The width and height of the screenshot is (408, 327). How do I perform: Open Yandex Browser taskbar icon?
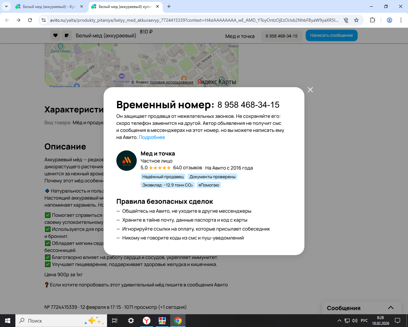[147, 321]
